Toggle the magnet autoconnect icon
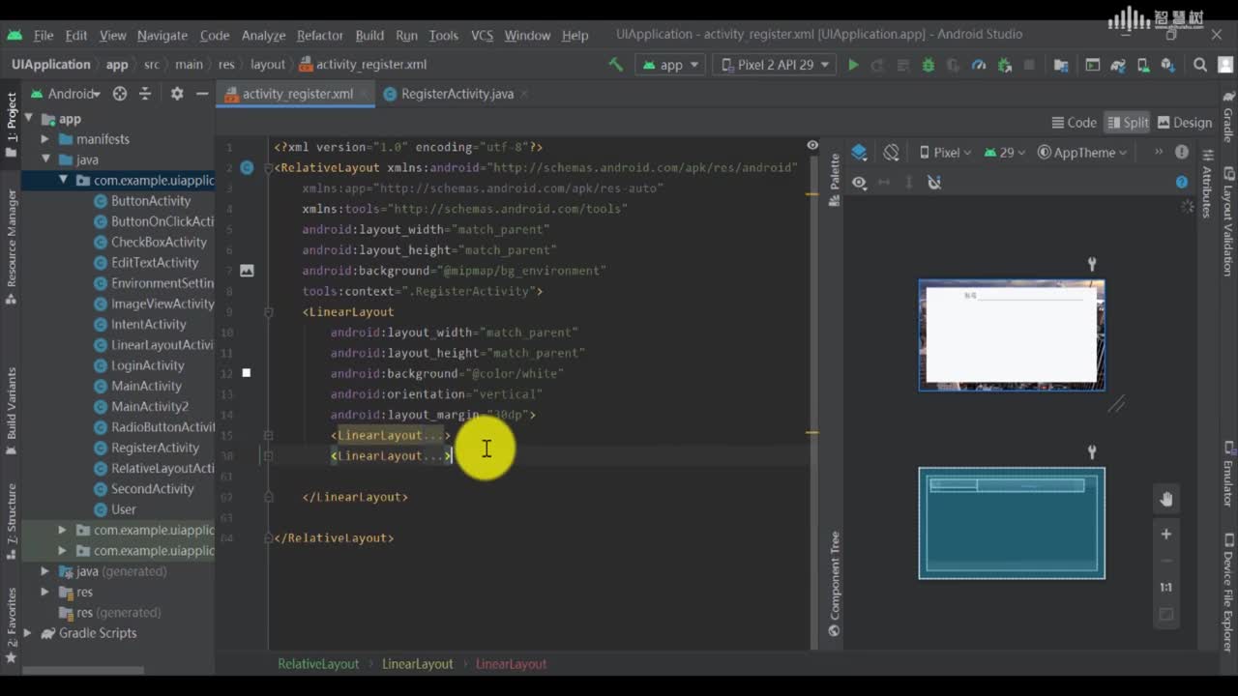Viewport: 1238px width, 696px height. point(933,182)
